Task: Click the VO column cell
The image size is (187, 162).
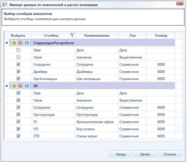Action: tap(54, 129)
